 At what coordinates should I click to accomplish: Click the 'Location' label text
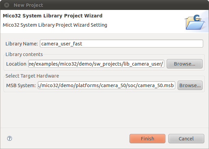[16, 64]
